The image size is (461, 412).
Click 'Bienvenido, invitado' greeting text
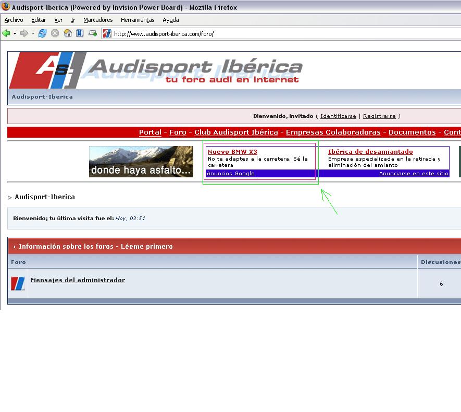pyautogui.click(x=283, y=116)
